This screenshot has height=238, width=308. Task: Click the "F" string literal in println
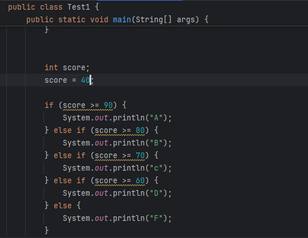(x=156, y=219)
